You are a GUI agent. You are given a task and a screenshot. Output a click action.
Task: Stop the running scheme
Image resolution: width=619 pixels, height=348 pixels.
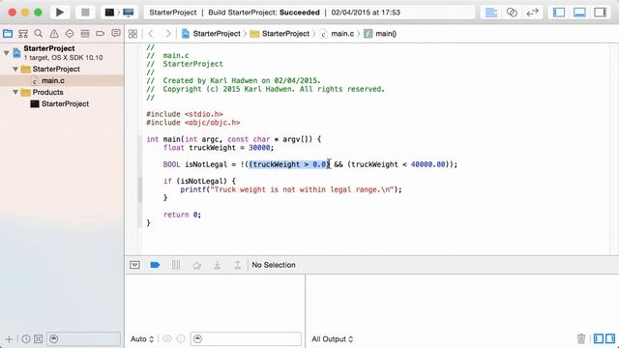tap(85, 13)
